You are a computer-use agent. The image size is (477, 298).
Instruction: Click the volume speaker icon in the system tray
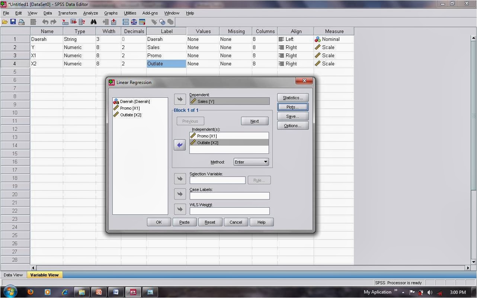[430, 292]
